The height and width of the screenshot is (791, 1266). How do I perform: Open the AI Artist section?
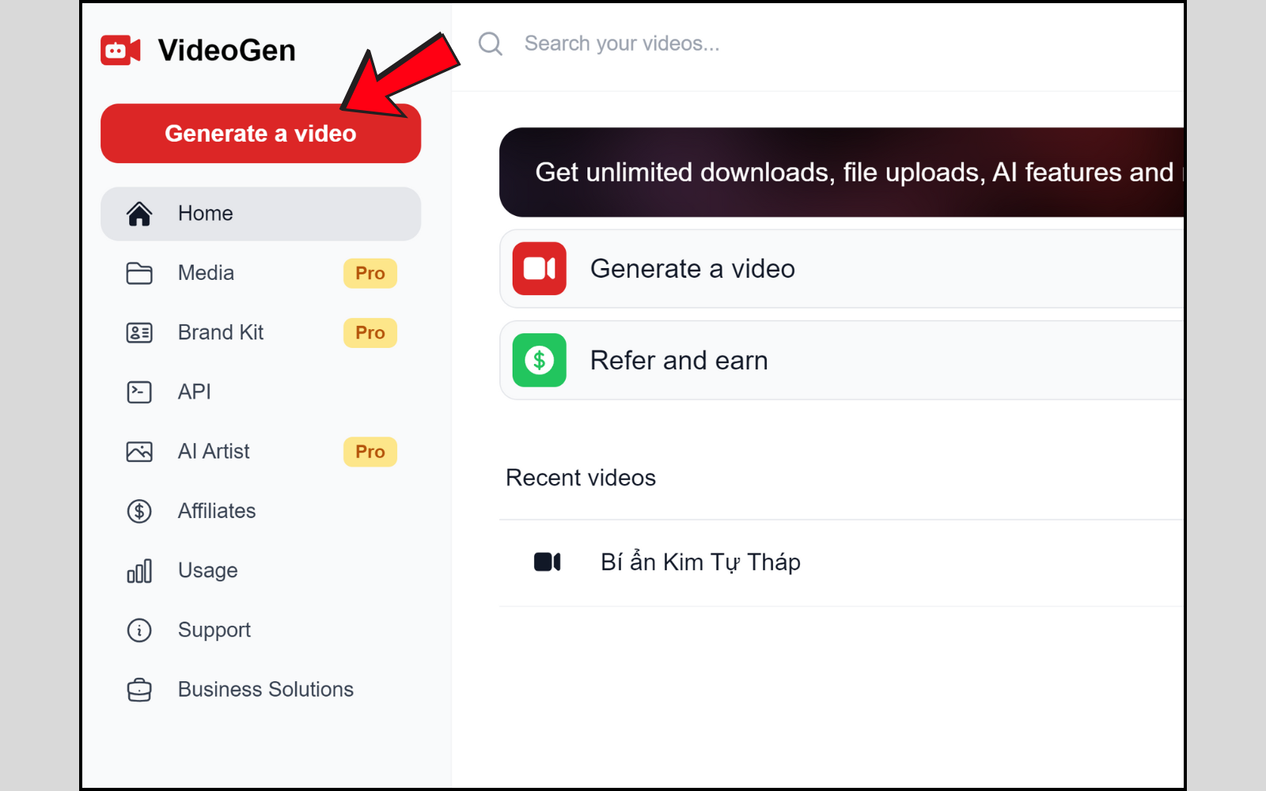pos(260,452)
